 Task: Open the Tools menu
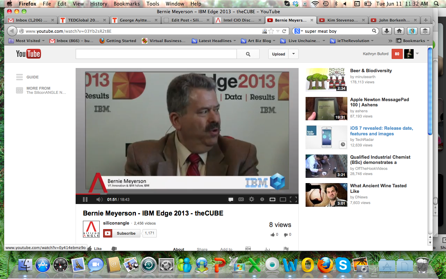pyautogui.click(x=153, y=4)
